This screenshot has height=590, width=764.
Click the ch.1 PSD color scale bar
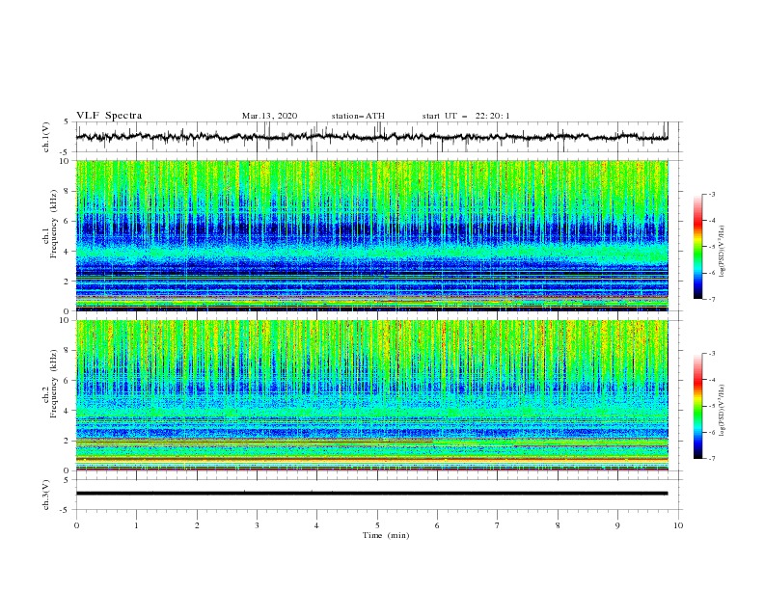click(698, 247)
